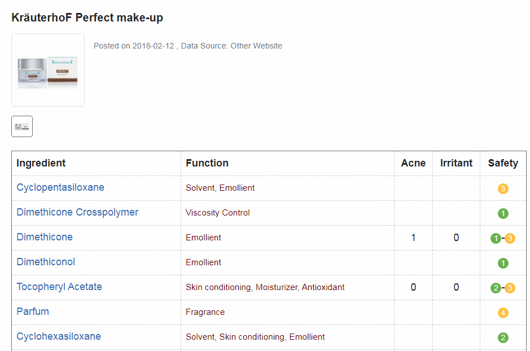530x351 pixels.
Task: Click 'Solvent, Skin conditioning, Emollient' text
Action: coord(255,337)
